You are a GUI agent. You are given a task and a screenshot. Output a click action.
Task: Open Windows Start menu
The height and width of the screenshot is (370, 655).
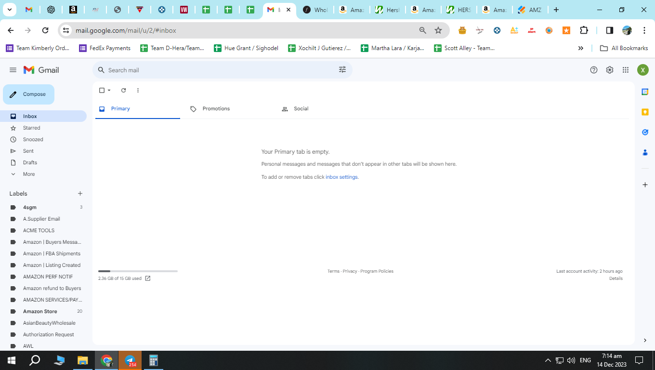(12, 360)
